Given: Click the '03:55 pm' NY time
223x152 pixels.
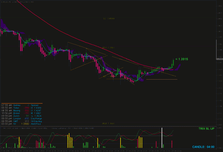Looking at the screenshot, I should [6, 124].
